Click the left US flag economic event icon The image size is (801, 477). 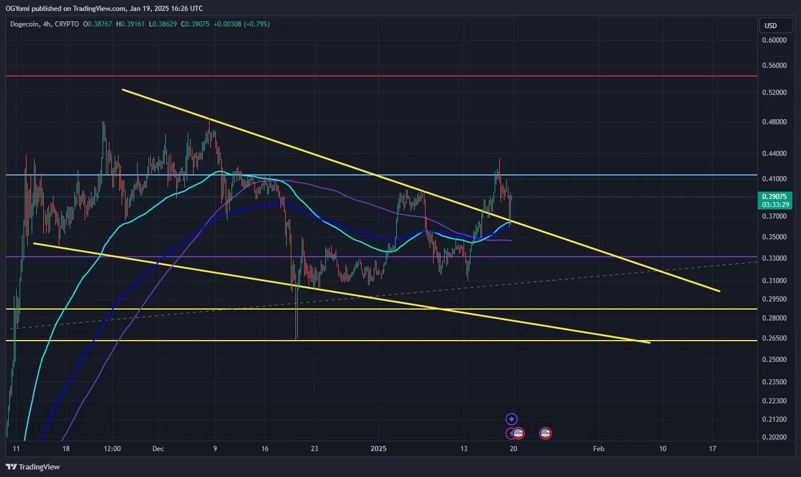point(519,433)
